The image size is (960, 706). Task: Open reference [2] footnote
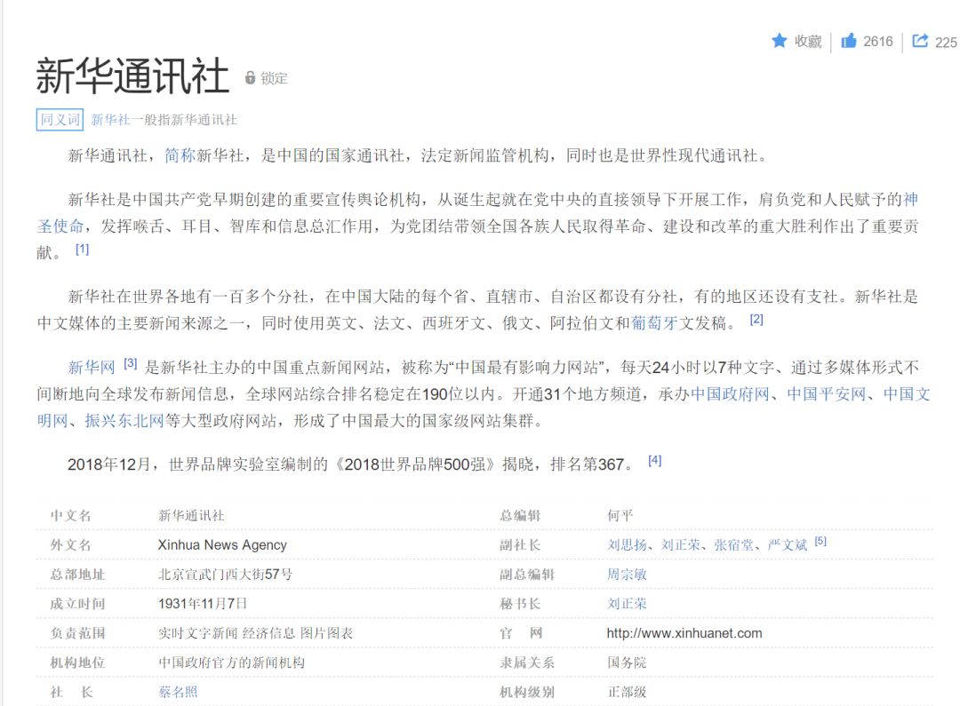tap(756, 320)
